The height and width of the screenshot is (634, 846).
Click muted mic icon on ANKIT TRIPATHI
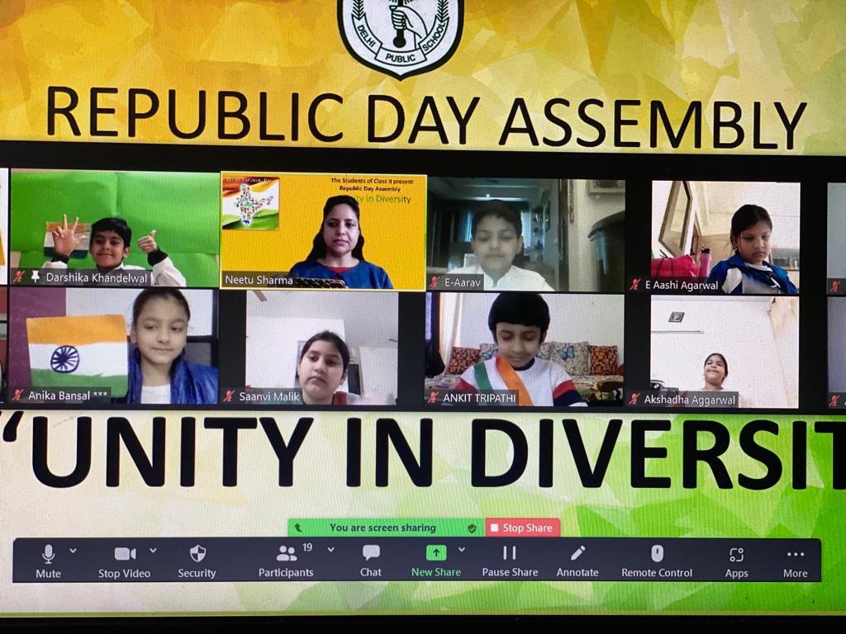(x=433, y=398)
